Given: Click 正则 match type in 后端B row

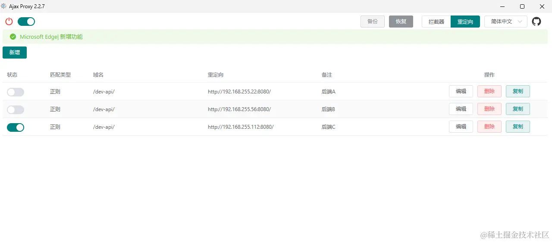Looking at the screenshot, I should (x=55, y=109).
